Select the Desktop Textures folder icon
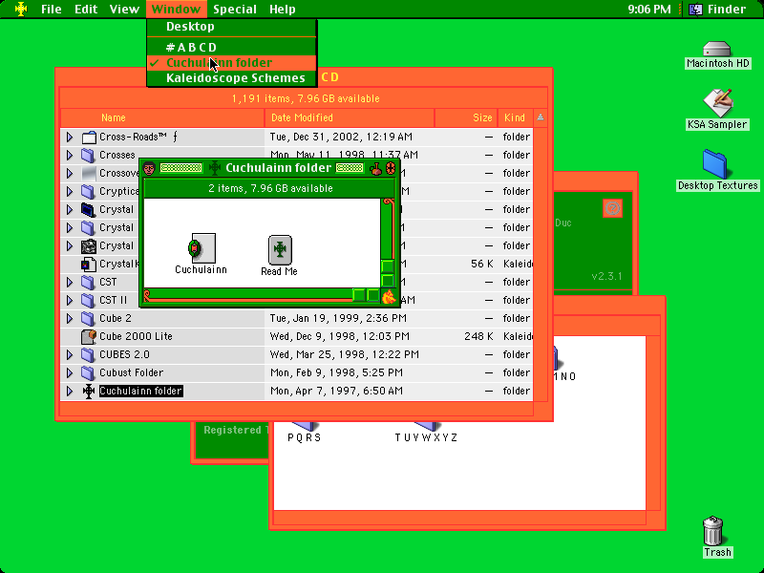The image size is (764, 573). [715, 164]
